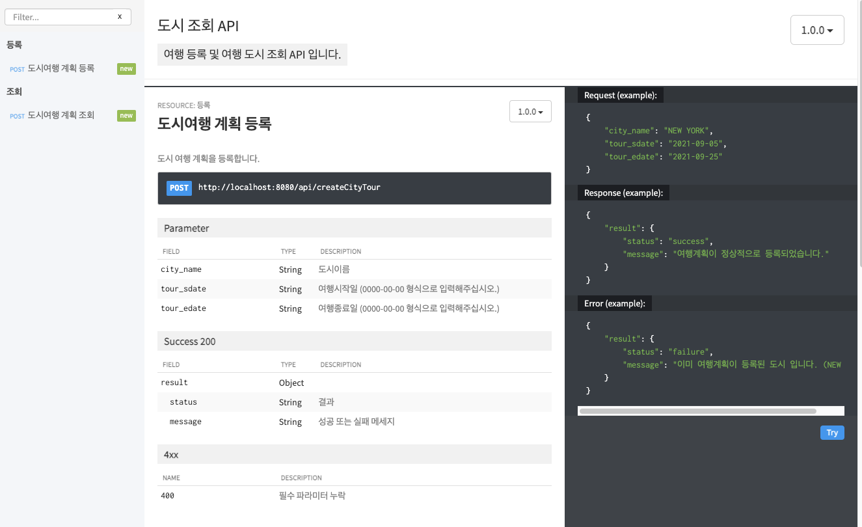Open 도시여행 계획 조회 in the sidebar
This screenshot has width=862, height=527.
(x=61, y=115)
